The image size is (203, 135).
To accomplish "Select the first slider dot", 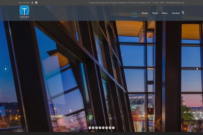I will 90,128.
